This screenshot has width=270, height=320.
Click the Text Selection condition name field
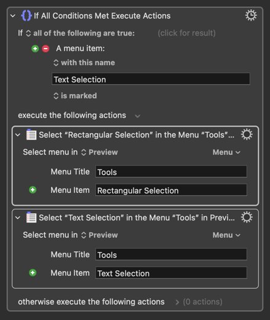coord(151,79)
